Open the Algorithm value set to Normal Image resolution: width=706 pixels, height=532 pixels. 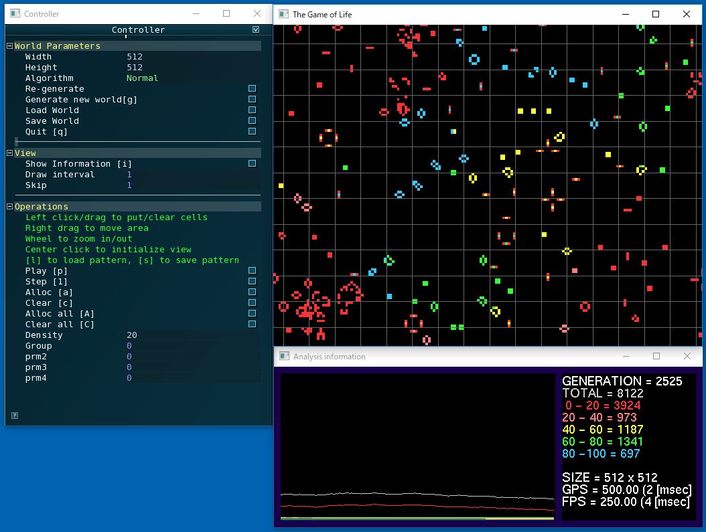(142, 78)
